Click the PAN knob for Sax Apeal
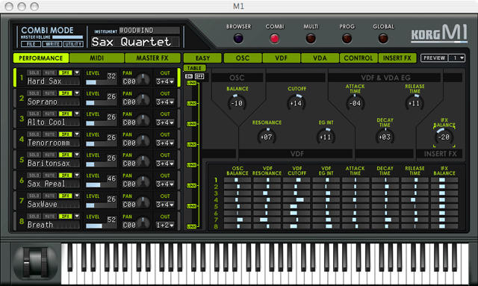The width and height of the screenshot is (478, 286). (143, 182)
